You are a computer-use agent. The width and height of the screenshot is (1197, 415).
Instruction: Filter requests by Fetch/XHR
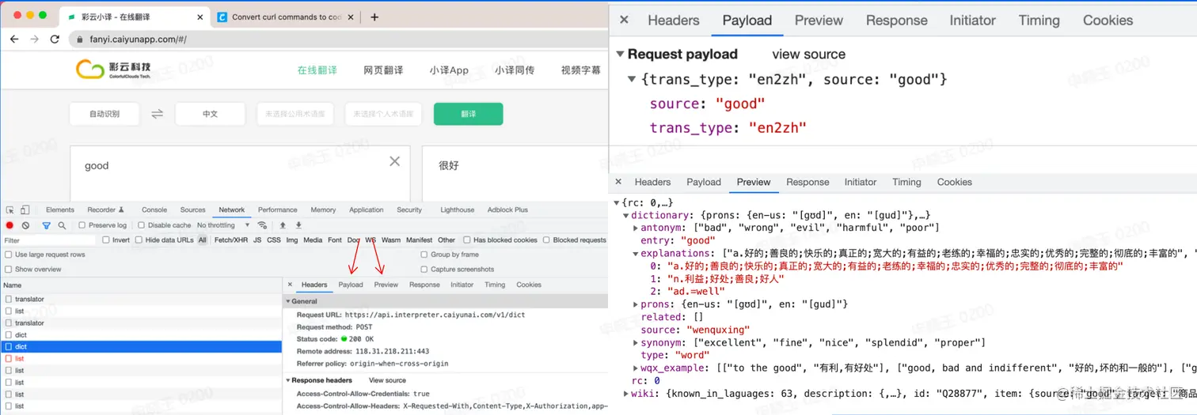230,240
